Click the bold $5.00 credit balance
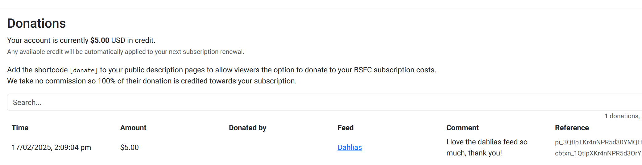The image size is (642, 165). pyautogui.click(x=100, y=40)
